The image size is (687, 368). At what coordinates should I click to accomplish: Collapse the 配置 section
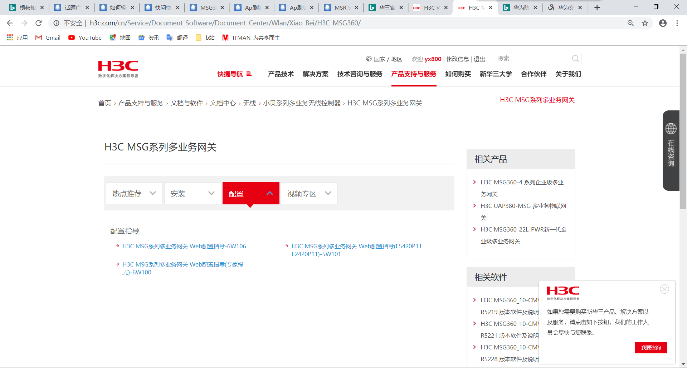(251, 193)
